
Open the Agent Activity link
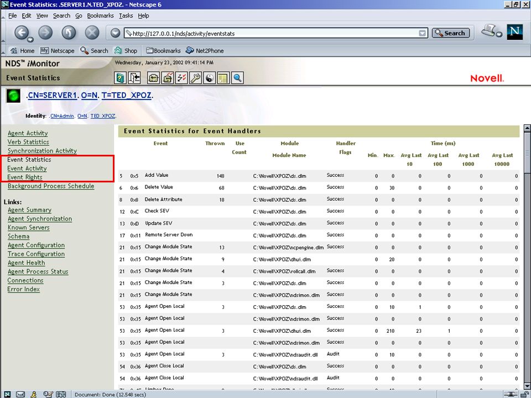[x=28, y=133]
